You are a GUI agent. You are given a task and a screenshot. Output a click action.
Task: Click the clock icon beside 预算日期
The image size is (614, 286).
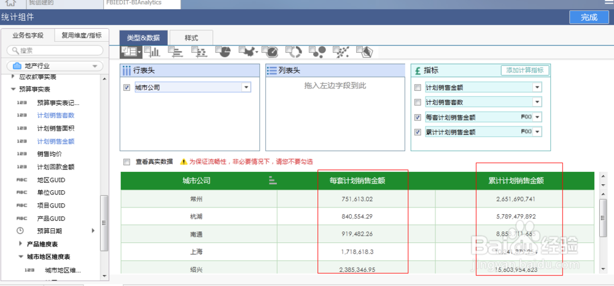click(x=20, y=230)
